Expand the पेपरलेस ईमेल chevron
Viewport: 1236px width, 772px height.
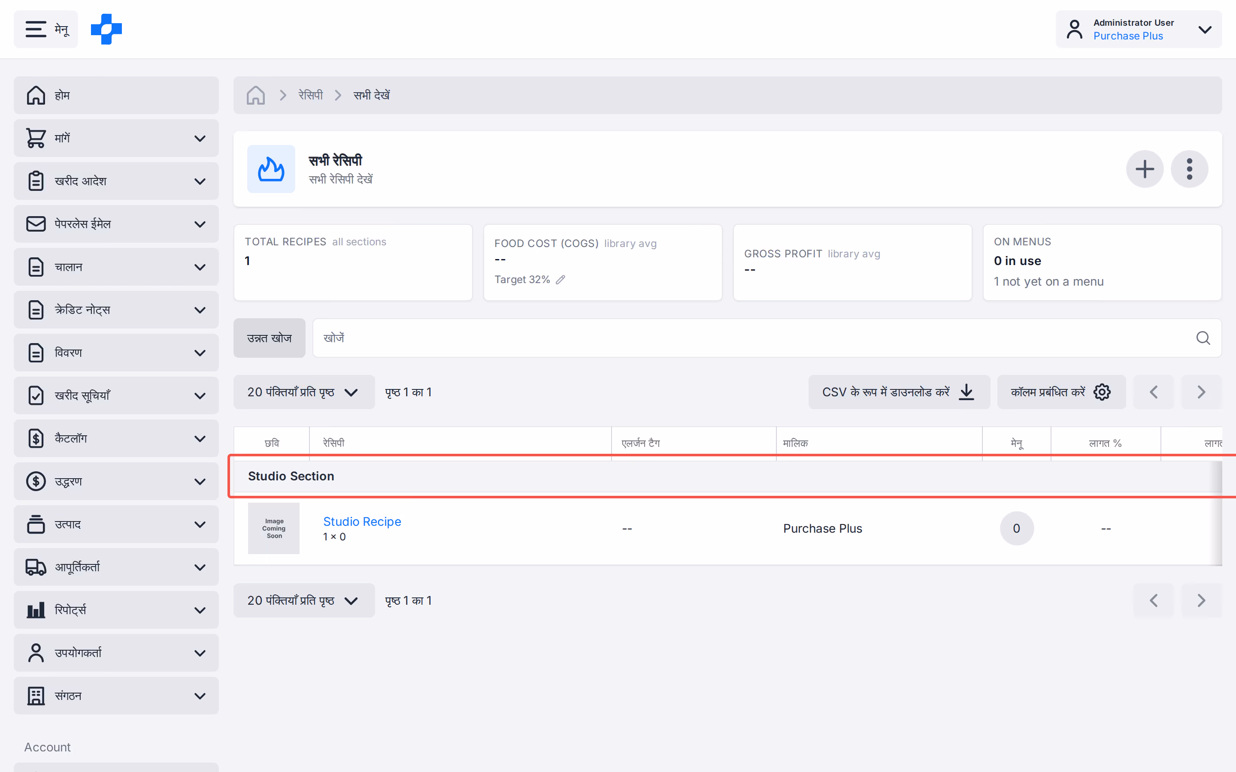[x=200, y=224]
